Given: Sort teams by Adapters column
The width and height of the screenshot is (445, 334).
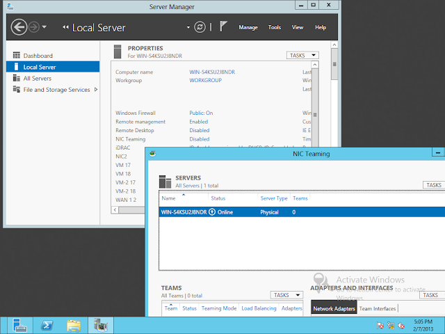Looking at the screenshot, I should [292, 308].
